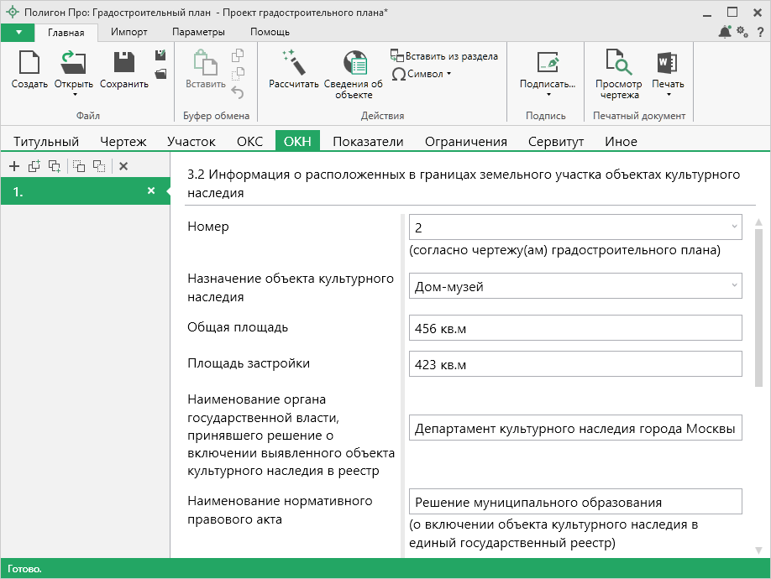Expand Назначение объекта культурного наследия dropdown
The height and width of the screenshot is (579, 771).
point(734,286)
